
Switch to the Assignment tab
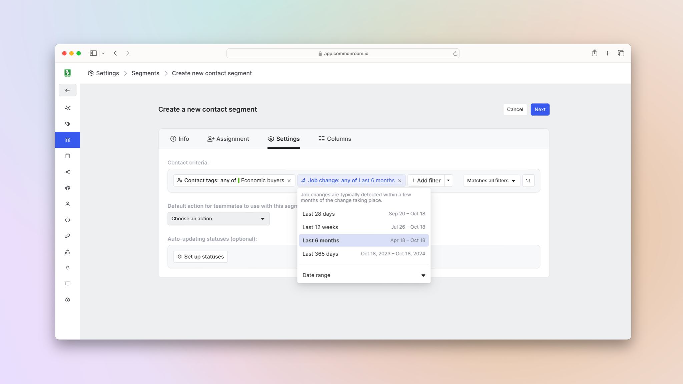click(228, 139)
